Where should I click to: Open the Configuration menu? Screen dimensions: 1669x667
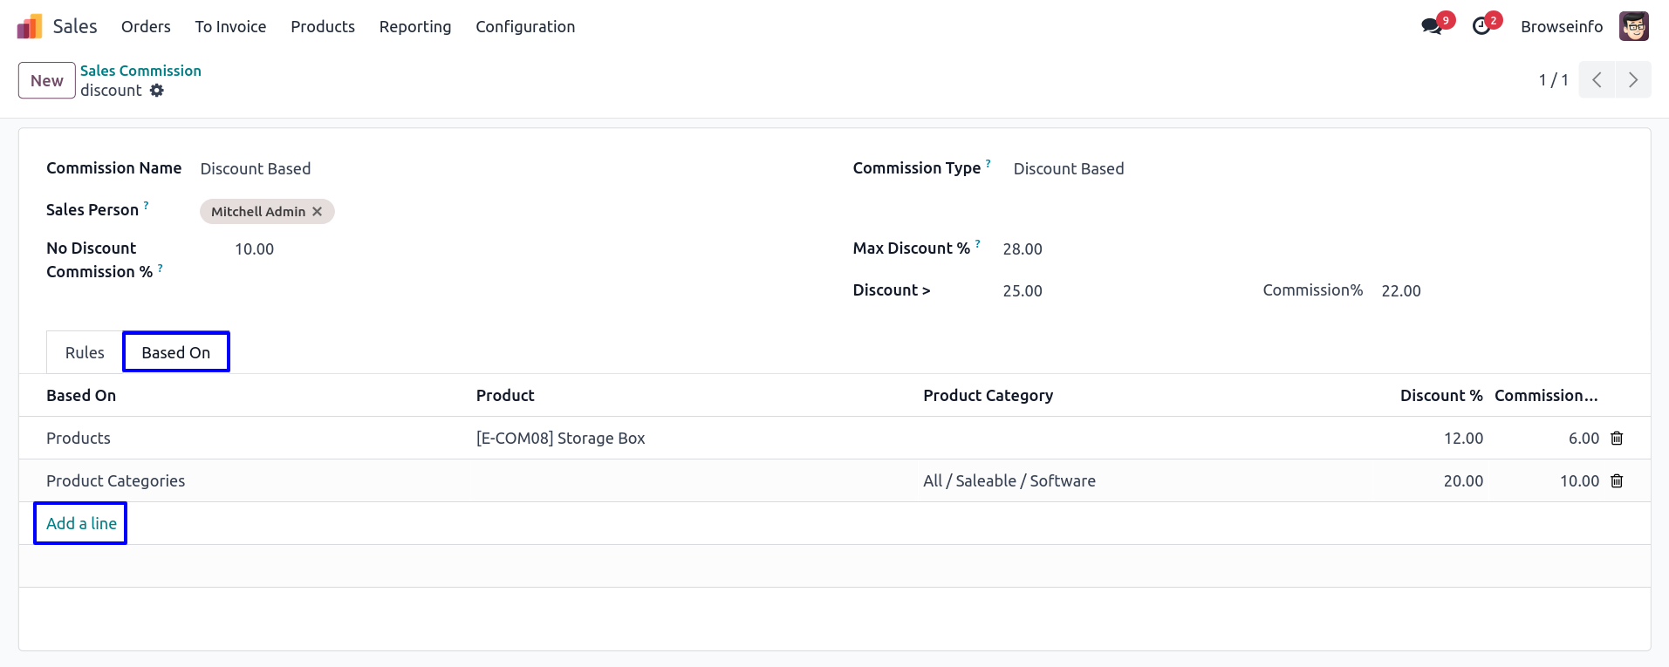point(525,27)
